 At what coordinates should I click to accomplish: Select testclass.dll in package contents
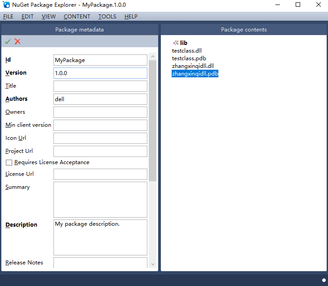[x=187, y=51]
